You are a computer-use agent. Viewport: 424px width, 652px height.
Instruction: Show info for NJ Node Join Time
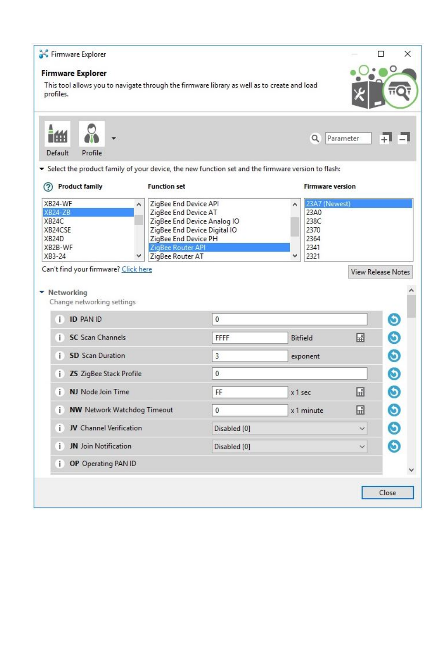point(60,392)
